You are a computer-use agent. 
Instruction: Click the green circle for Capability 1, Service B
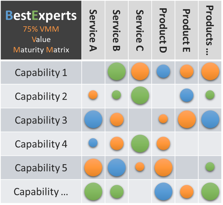click(x=117, y=71)
